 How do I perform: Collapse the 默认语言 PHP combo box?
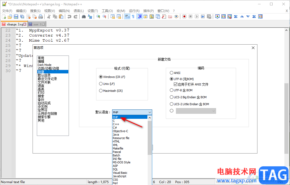132,112
